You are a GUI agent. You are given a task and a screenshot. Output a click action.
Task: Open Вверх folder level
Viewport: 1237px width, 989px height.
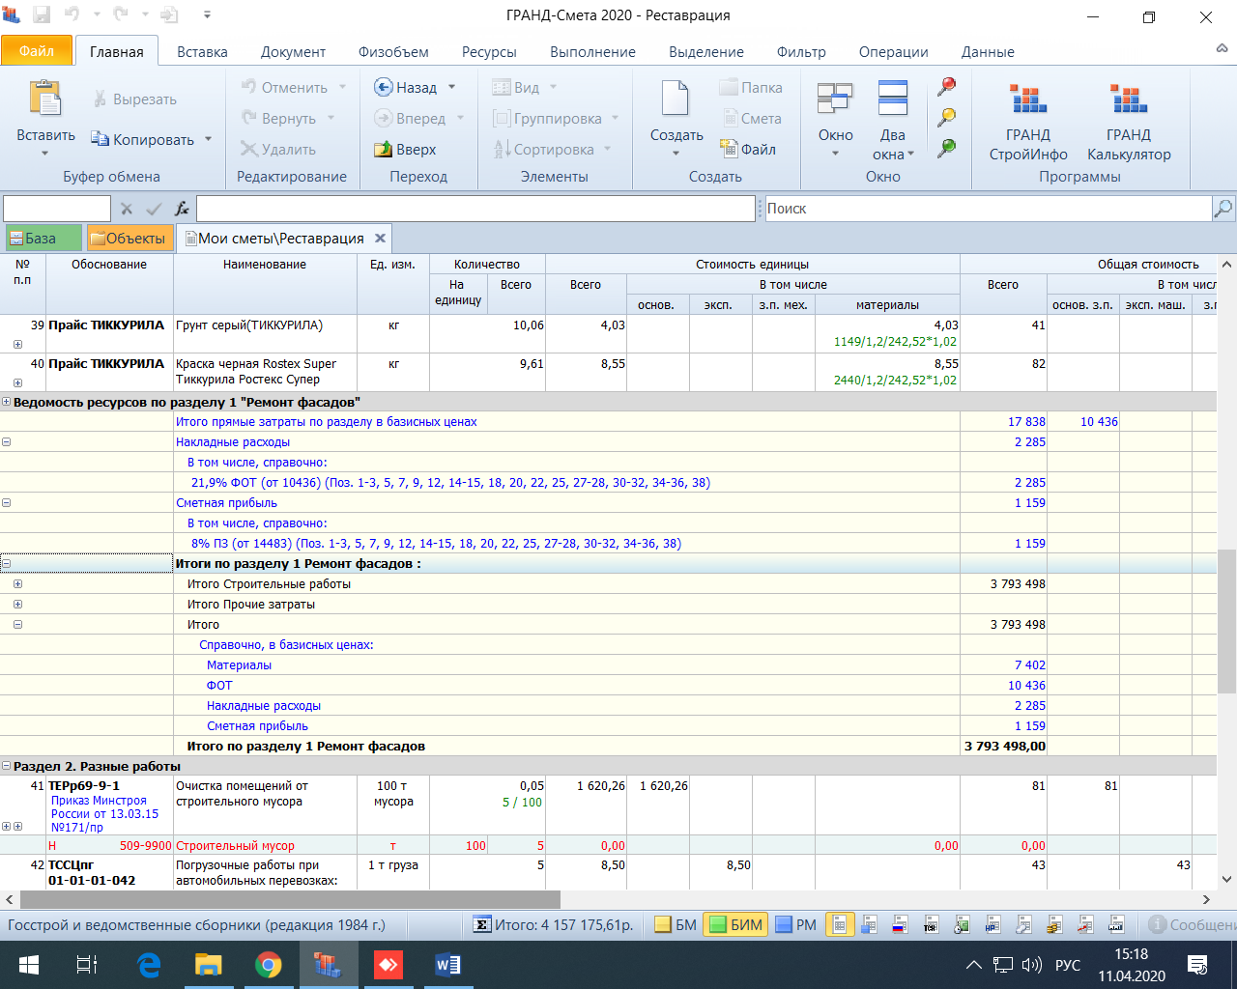(x=405, y=150)
